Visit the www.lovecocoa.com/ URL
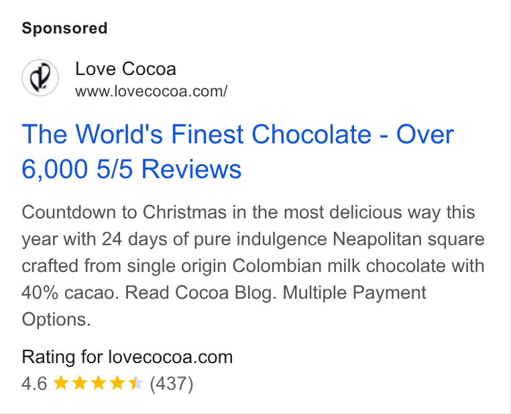Viewport: 511px width, 414px height. pyautogui.click(x=151, y=91)
